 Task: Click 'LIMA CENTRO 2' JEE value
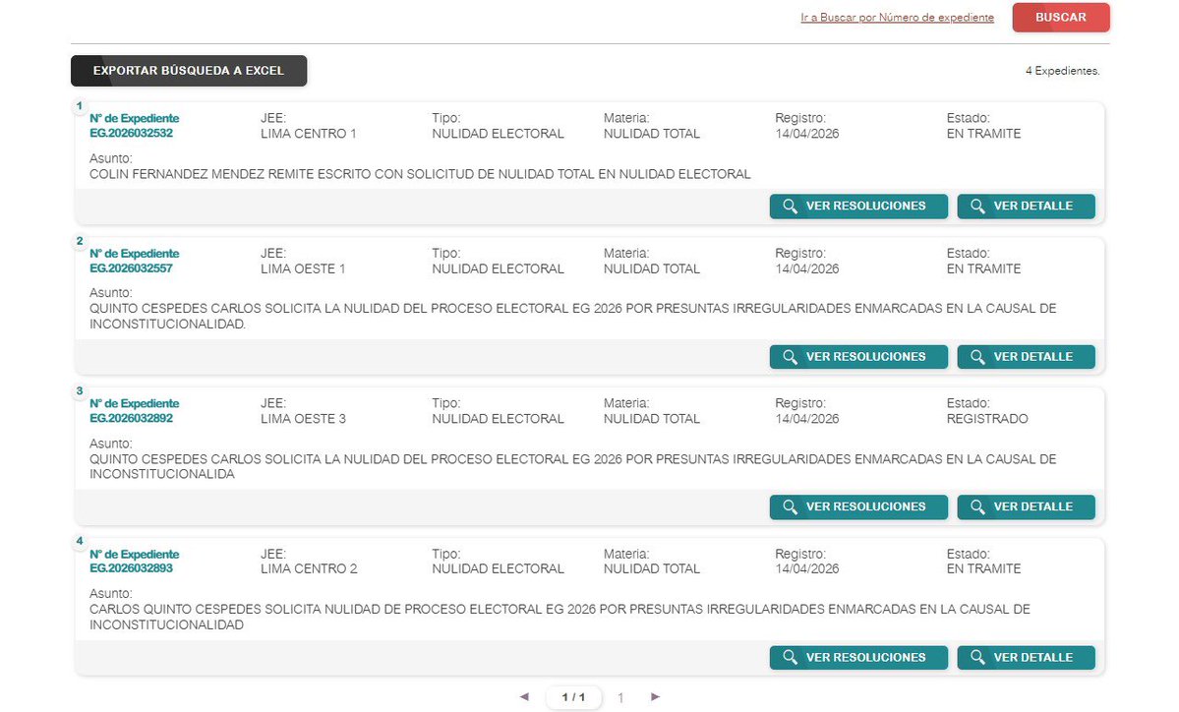309,569
